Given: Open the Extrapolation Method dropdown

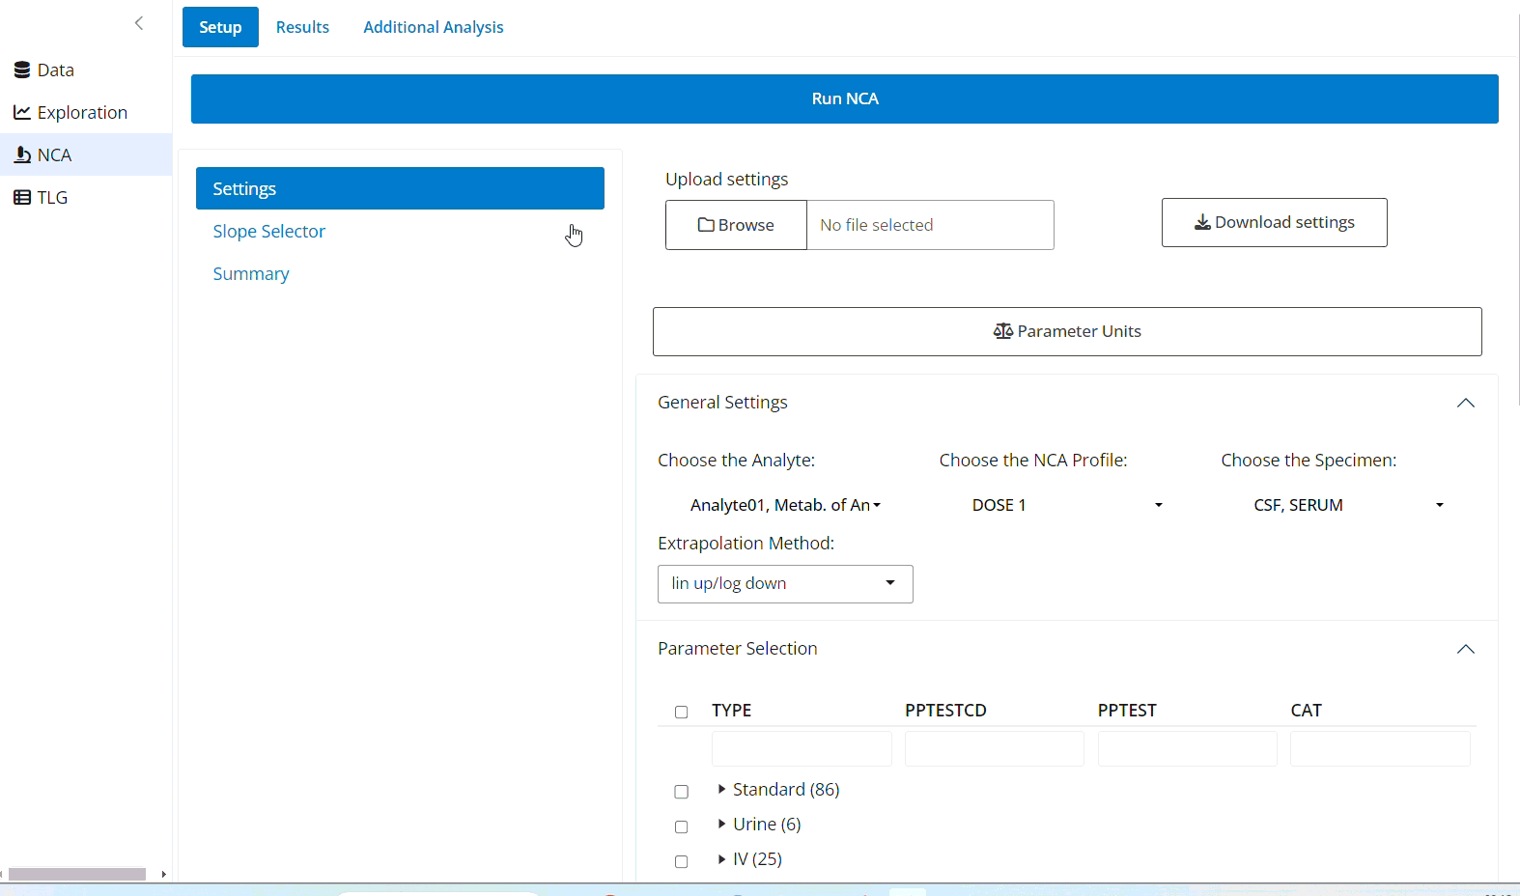Looking at the screenshot, I should tap(784, 584).
